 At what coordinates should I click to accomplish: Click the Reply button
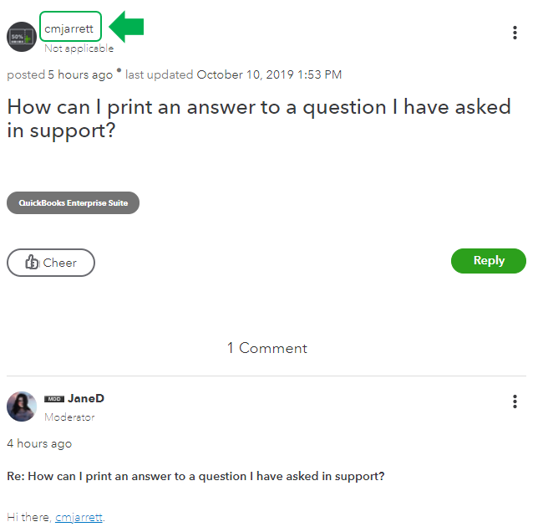point(489,261)
